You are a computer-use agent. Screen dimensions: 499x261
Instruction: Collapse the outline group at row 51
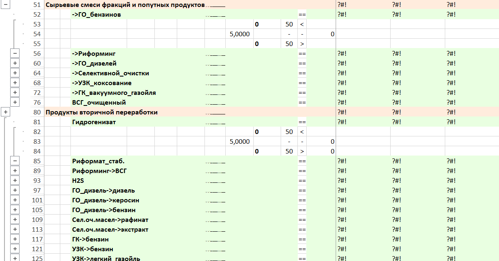(x=5, y=5)
